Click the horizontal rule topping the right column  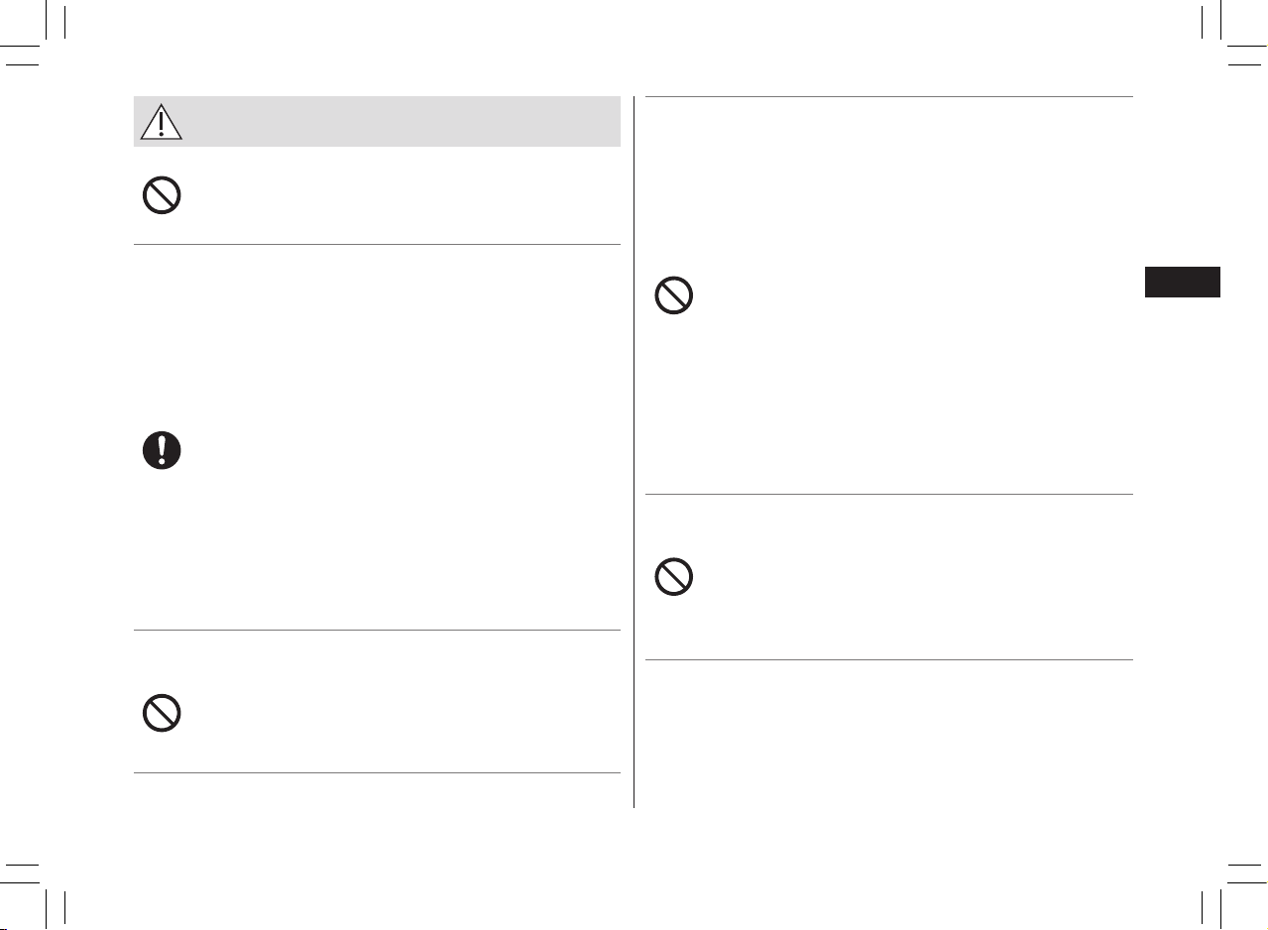888,96
